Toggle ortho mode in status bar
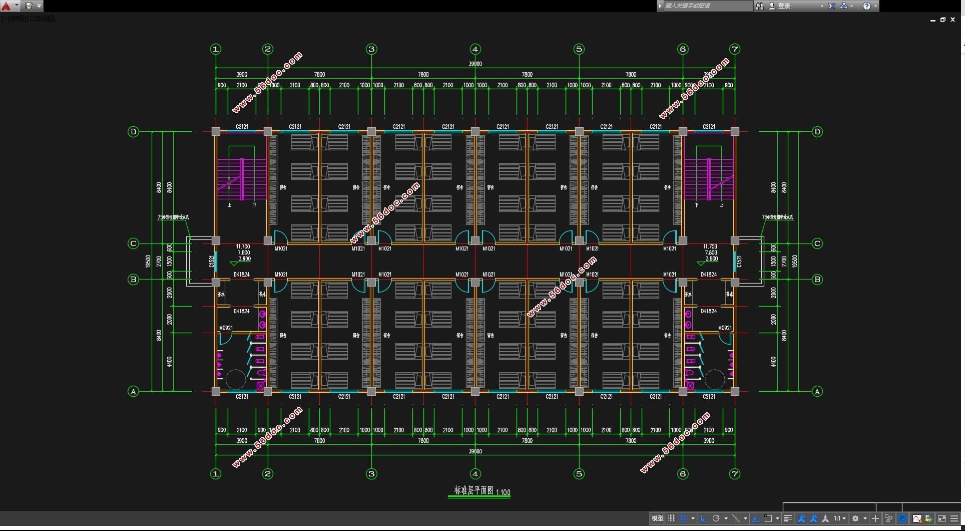Viewport: 965px width, 531px height. click(704, 518)
